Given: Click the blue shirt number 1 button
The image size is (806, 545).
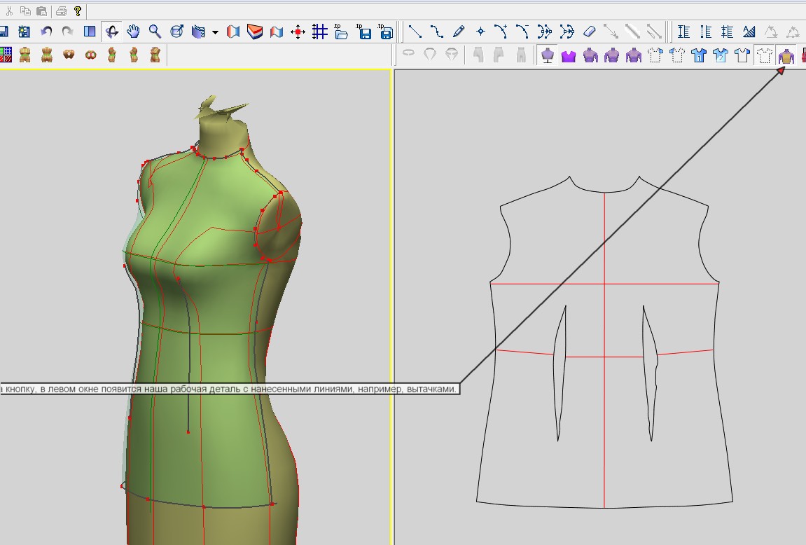Looking at the screenshot, I should pos(699,55).
